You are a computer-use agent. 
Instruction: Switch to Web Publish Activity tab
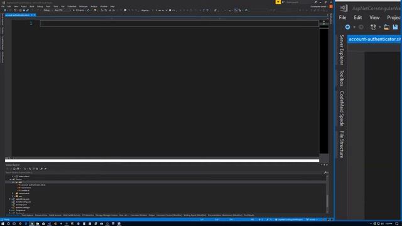pyautogui.click(x=72, y=215)
